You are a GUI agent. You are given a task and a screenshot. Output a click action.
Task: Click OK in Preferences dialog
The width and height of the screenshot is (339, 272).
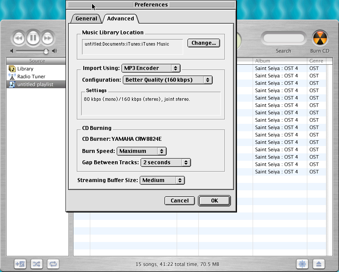point(214,201)
